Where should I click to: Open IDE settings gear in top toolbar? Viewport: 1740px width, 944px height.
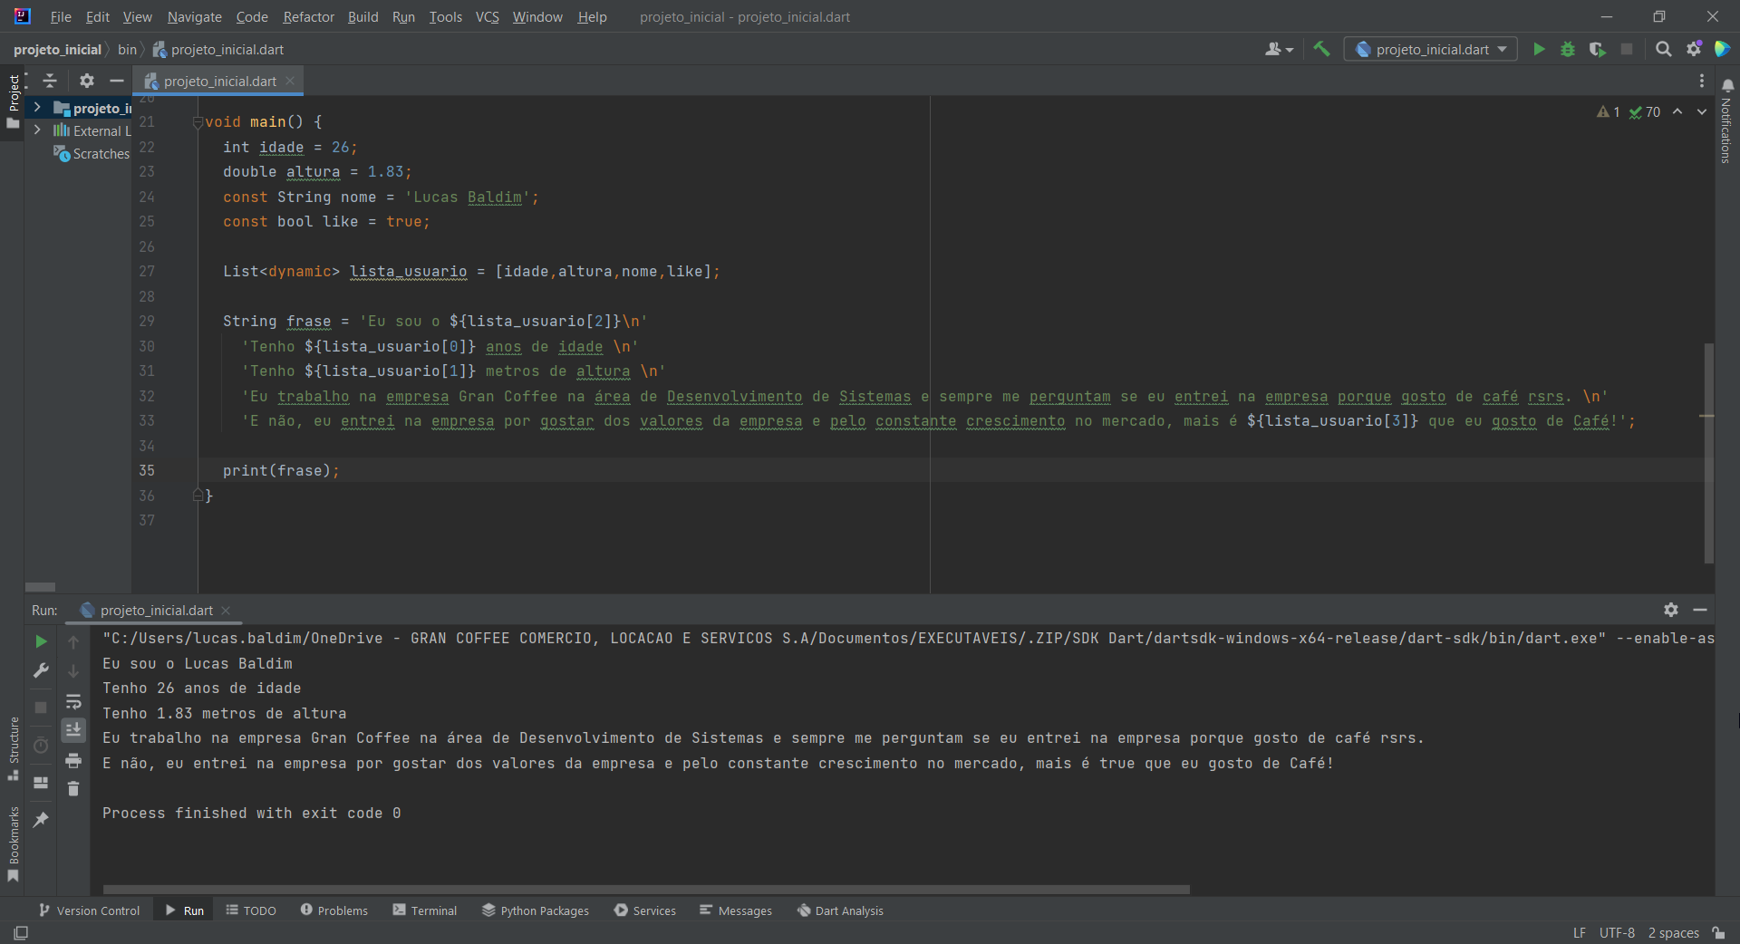[x=1694, y=49]
